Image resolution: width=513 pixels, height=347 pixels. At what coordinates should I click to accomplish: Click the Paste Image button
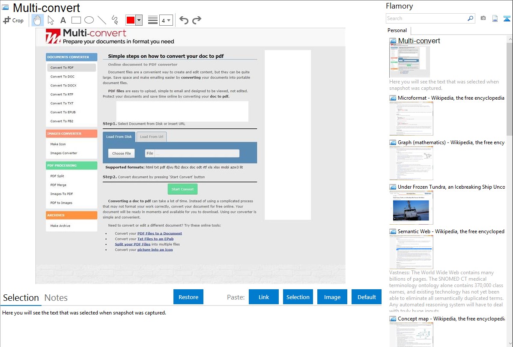pyautogui.click(x=332, y=297)
